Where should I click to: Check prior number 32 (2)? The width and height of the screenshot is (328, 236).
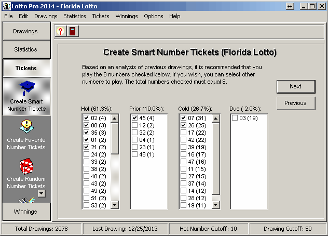tap(135, 133)
